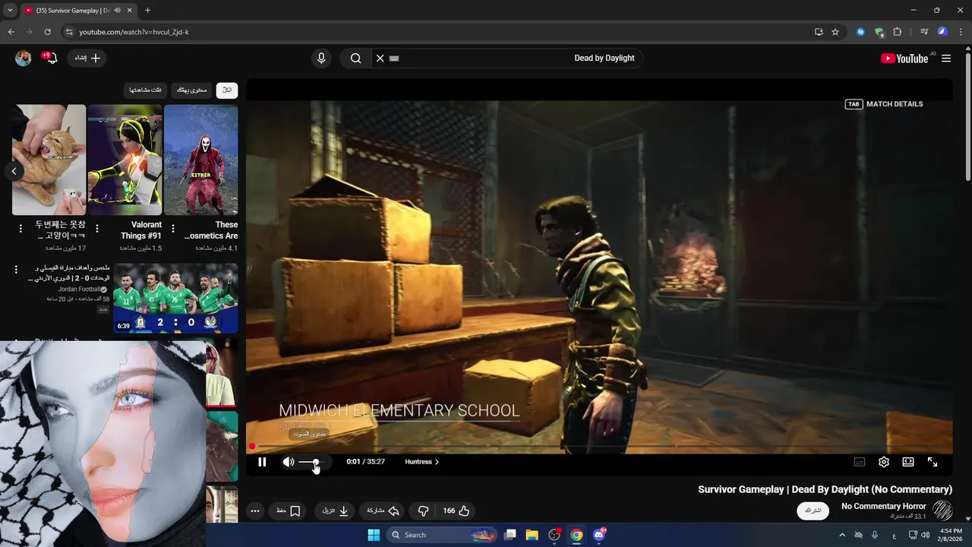Open Discord from the taskbar
Image resolution: width=972 pixels, height=547 pixels.
tap(599, 535)
